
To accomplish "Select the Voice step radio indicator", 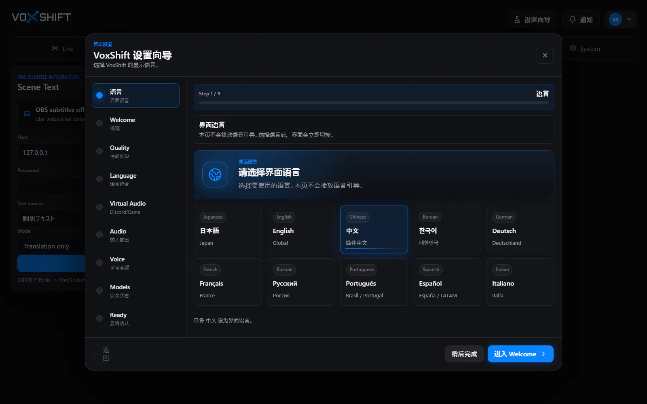I will (99, 263).
